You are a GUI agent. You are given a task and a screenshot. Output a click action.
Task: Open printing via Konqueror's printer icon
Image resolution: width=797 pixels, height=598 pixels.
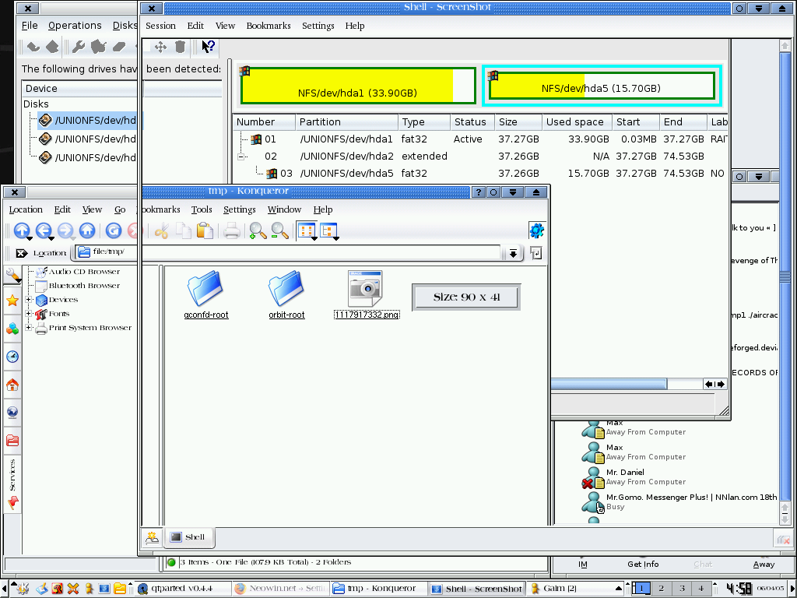pyautogui.click(x=231, y=231)
